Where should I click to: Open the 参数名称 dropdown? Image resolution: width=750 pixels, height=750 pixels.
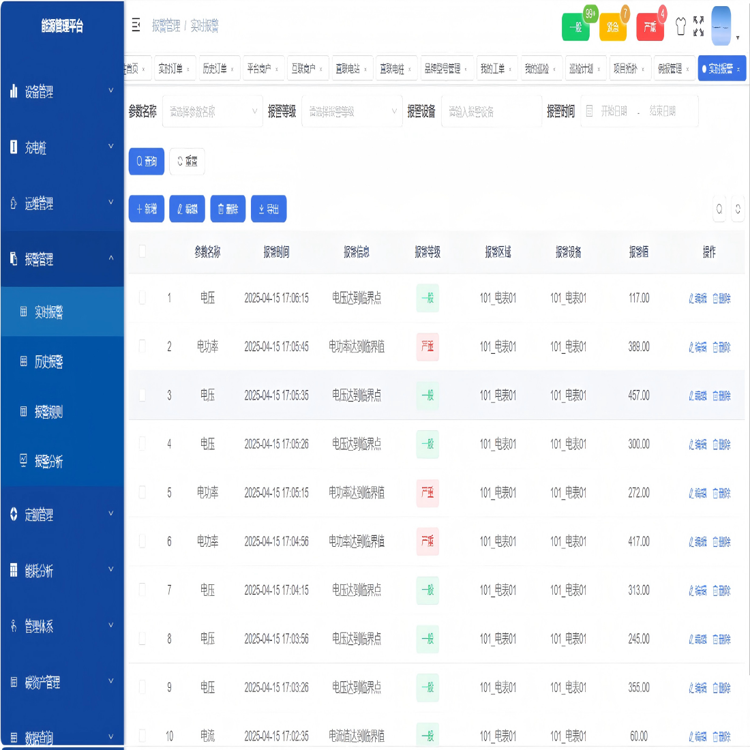[212, 112]
